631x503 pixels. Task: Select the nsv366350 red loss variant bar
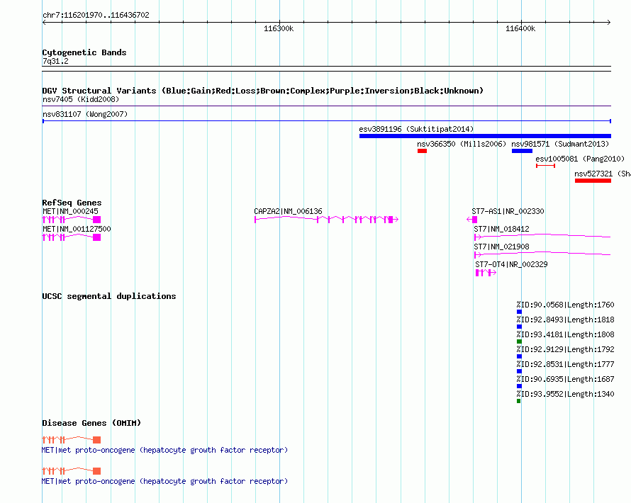(422, 151)
